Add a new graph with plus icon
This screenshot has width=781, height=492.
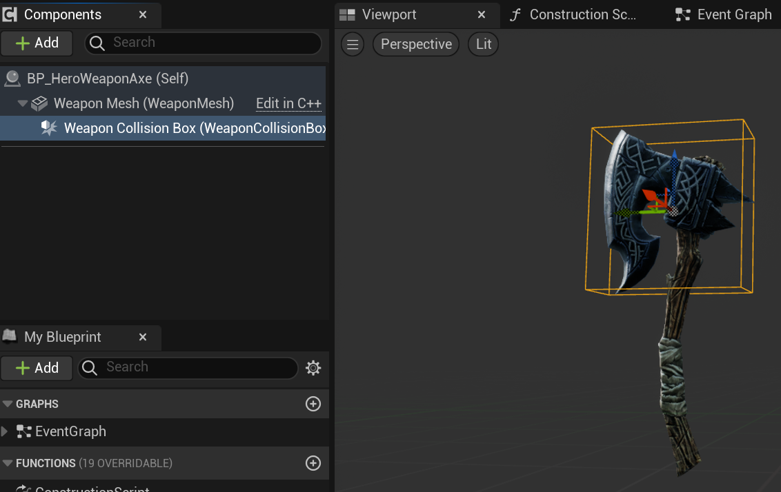(x=313, y=404)
